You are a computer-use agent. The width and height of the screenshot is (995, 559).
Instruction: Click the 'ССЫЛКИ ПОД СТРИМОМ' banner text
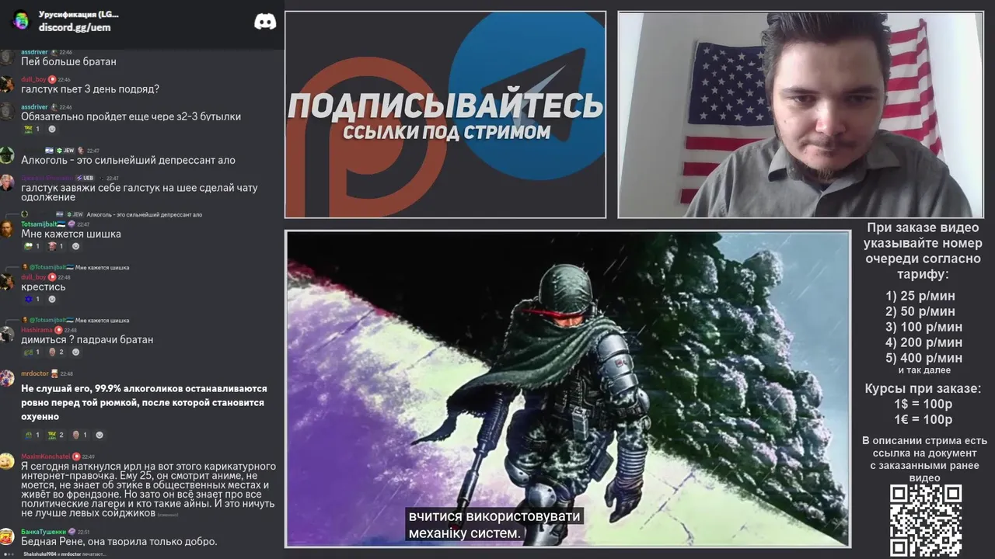[x=446, y=132]
